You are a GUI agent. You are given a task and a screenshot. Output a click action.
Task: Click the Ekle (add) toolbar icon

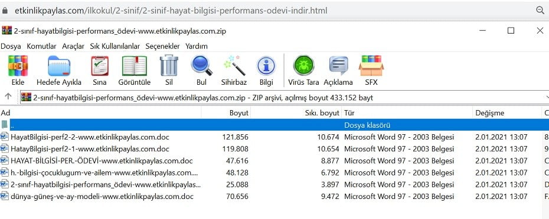pyautogui.click(x=18, y=66)
